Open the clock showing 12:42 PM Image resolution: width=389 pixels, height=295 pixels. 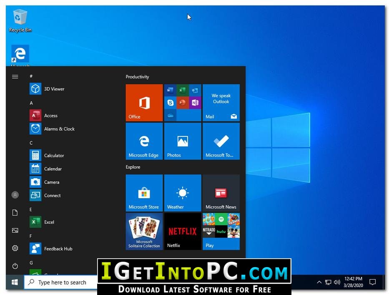coord(353,282)
